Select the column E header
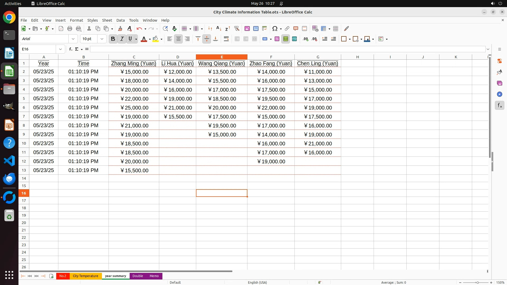 click(222, 57)
